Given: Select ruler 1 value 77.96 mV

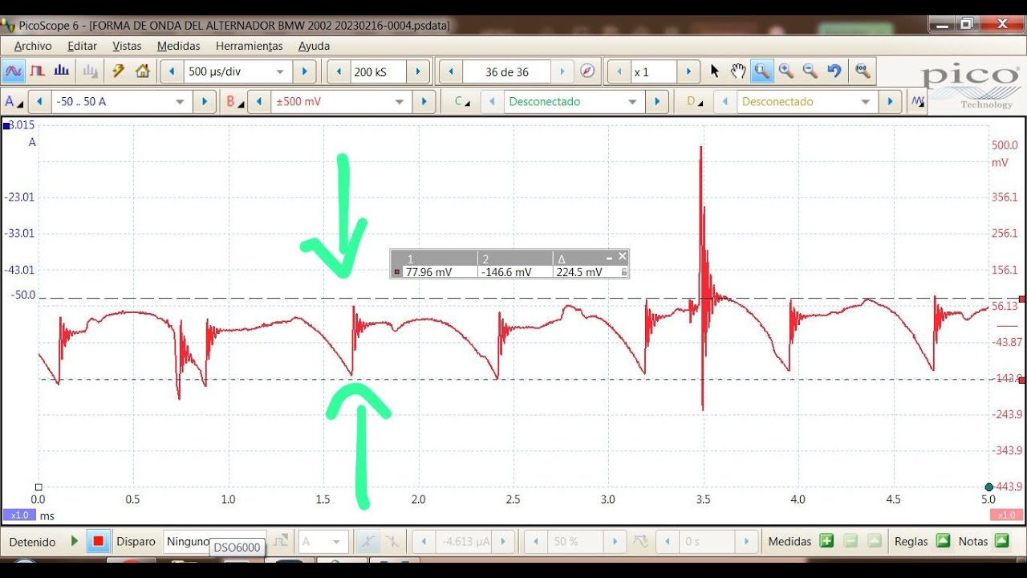Looking at the screenshot, I should (x=428, y=272).
